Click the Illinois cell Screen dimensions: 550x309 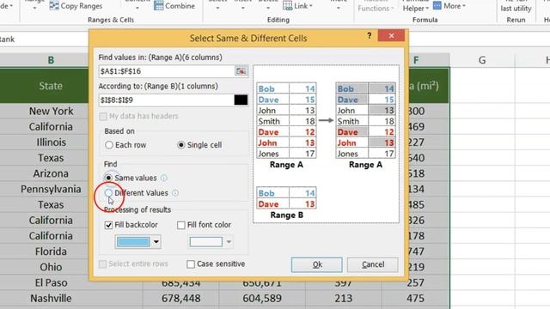(x=51, y=142)
